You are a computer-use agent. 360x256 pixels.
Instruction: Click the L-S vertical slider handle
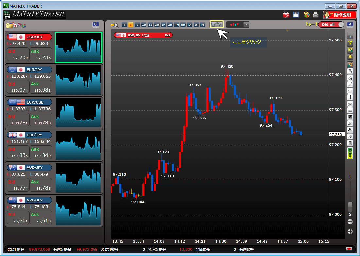[350, 207]
